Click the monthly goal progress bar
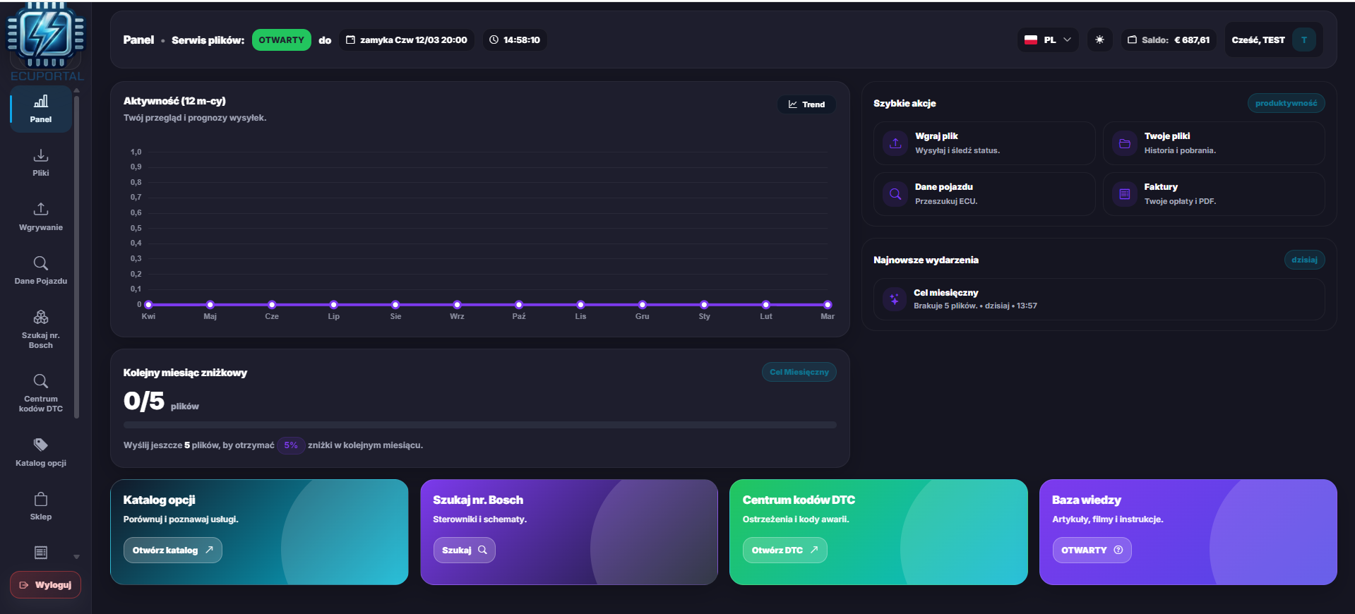Screen dimensions: 1355x614 coord(479,425)
